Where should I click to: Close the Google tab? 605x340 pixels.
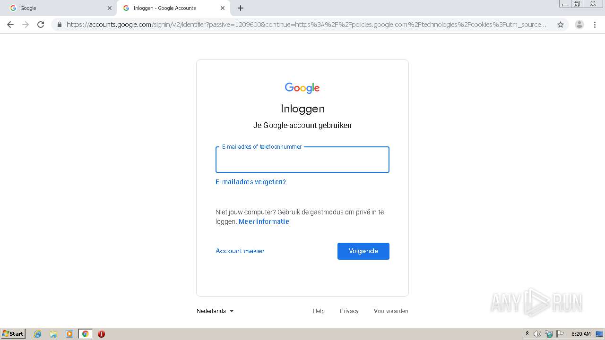[109, 8]
